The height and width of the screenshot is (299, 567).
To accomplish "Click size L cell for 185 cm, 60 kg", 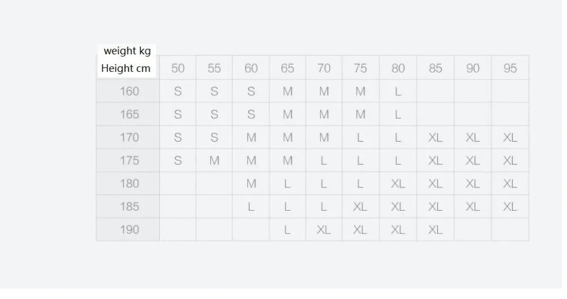I will tap(251, 207).
